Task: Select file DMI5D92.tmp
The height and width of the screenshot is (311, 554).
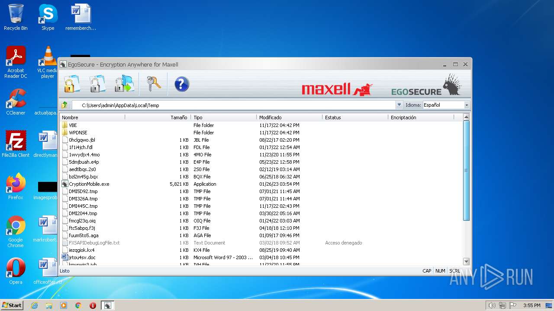Action: (83, 191)
